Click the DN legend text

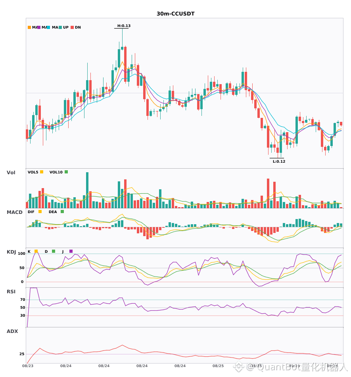[x=78, y=27]
